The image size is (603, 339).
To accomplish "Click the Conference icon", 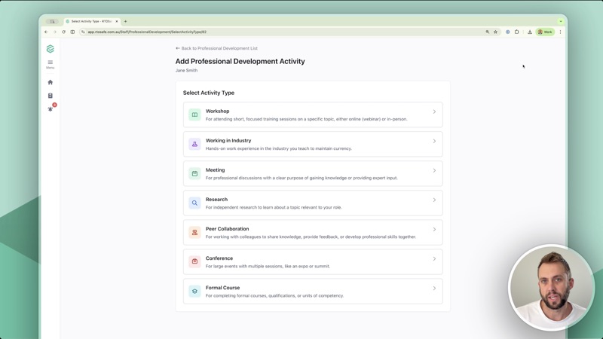I will click(x=194, y=261).
